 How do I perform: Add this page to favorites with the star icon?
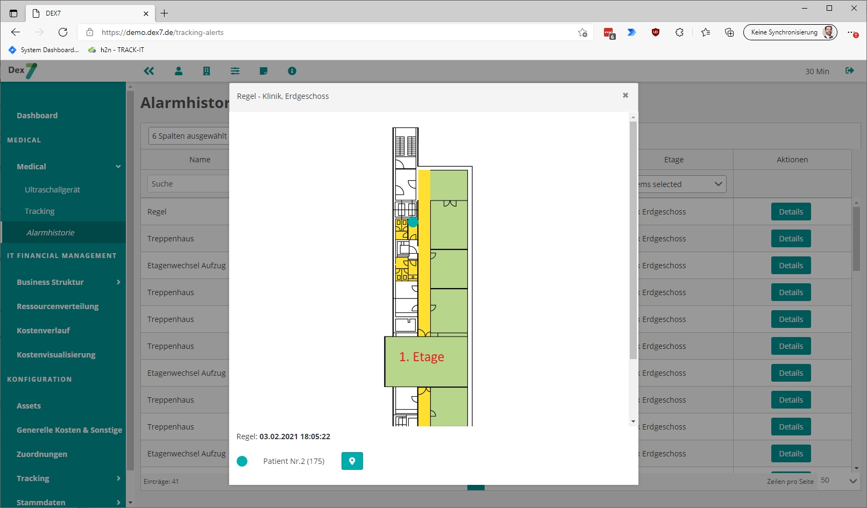pyautogui.click(x=582, y=32)
